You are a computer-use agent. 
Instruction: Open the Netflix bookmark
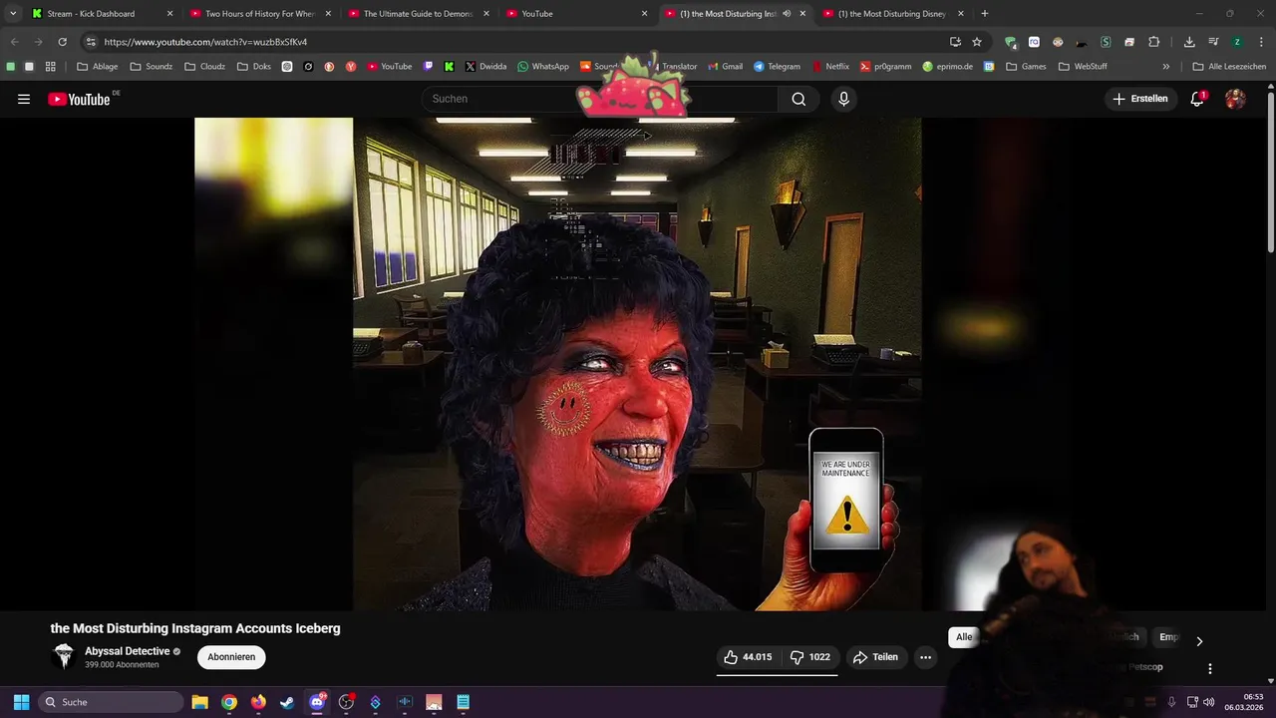pyautogui.click(x=830, y=67)
